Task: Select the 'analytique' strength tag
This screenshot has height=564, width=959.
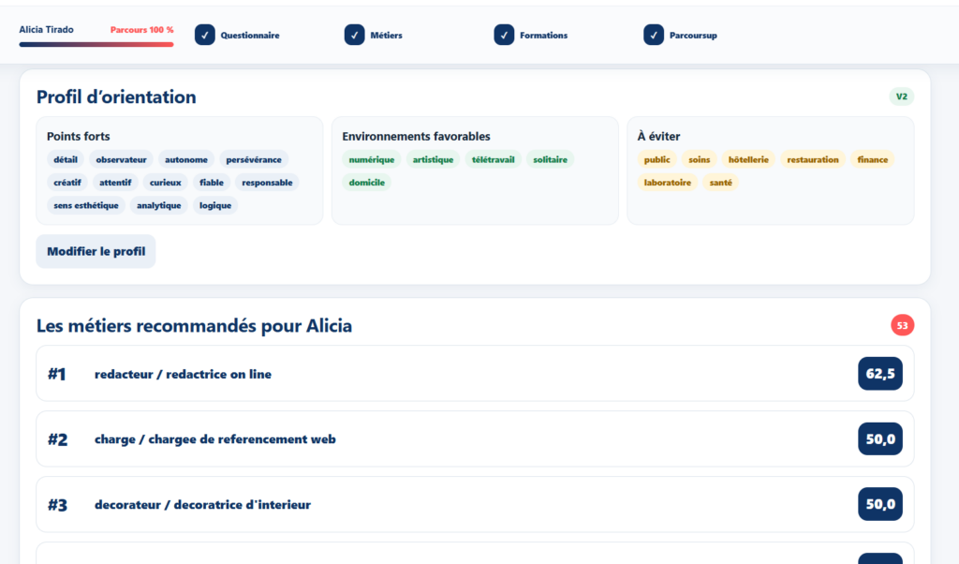Action: click(159, 205)
